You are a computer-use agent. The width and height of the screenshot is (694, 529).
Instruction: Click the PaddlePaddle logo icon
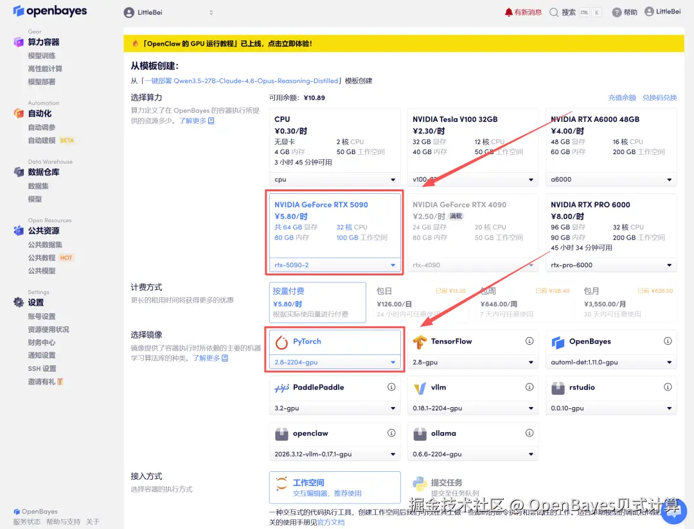pyautogui.click(x=281, y=388)
